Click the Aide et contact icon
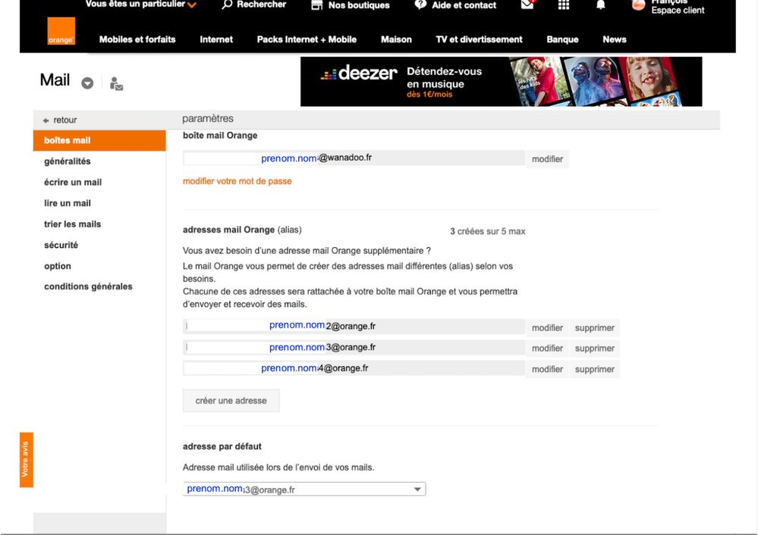Viewport: 758px width, 535px height. [x=420, y=5]
